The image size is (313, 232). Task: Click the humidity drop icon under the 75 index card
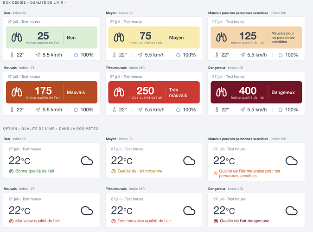pyautogui.click(x=178, y=55)
